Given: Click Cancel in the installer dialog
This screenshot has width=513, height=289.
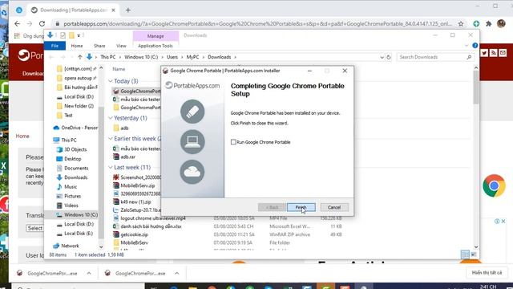Looking at the screenshot, I should [334, 207].
